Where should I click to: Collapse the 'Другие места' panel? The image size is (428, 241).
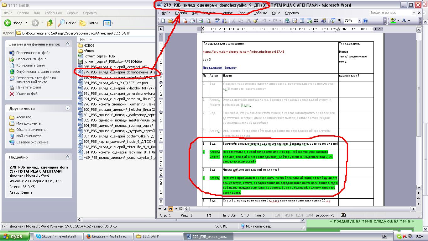click(x=67, y=108)
